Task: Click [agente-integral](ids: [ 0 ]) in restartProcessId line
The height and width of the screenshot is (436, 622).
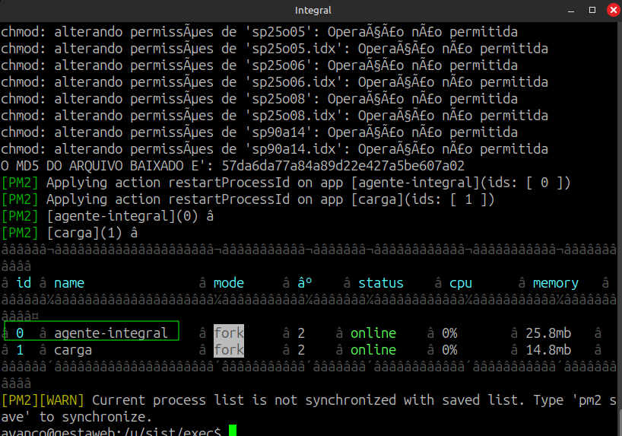Action: coord(461,183)
